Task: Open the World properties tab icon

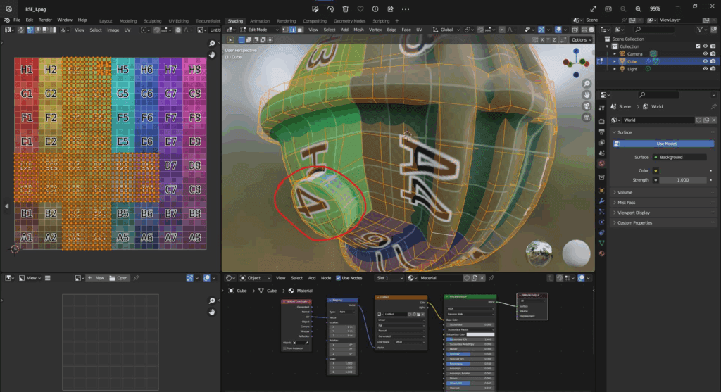Action: (x=601, y=163)
